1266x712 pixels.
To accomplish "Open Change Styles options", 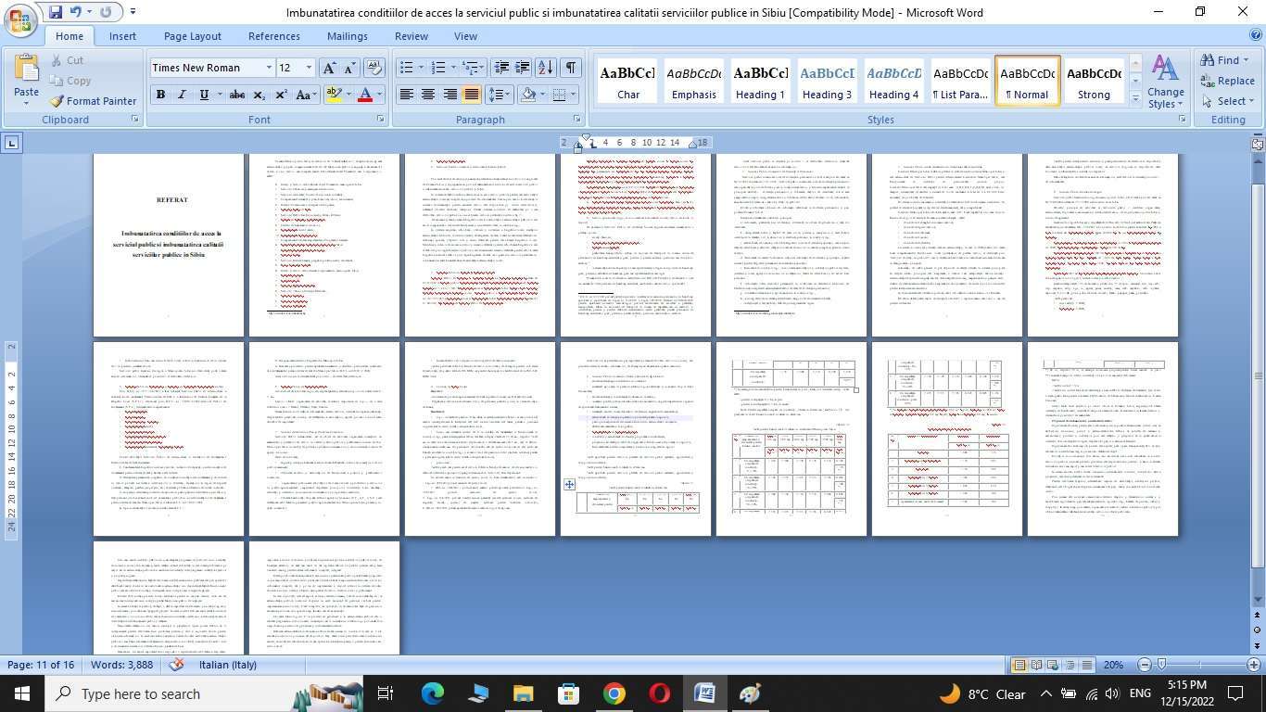I will (x=1165, y=82).
